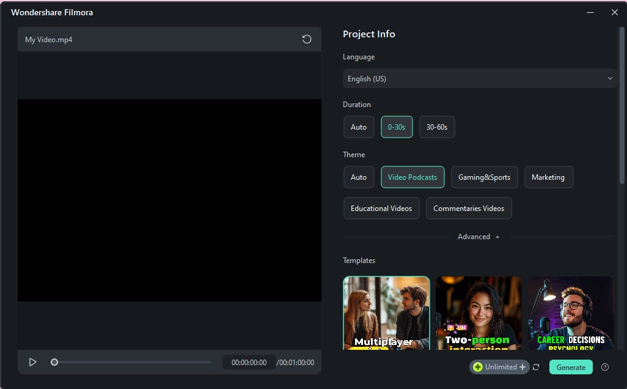The height and width of the screenshot is (389, 627).
Task: Click the playback progress slider handle
Action: (x=54, y=362)
